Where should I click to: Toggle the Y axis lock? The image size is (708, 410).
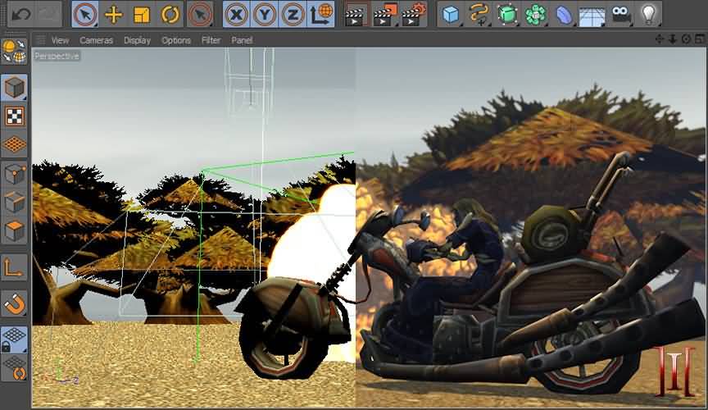pos(265,15)
